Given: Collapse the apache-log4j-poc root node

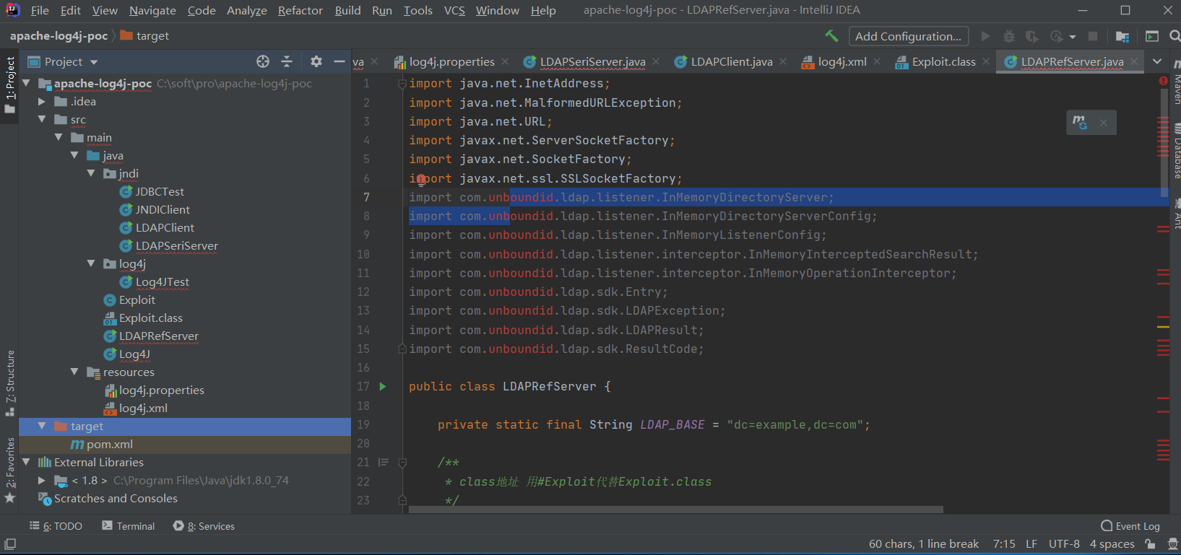Looking at the screenshot, I should click(x=27, y=83).
